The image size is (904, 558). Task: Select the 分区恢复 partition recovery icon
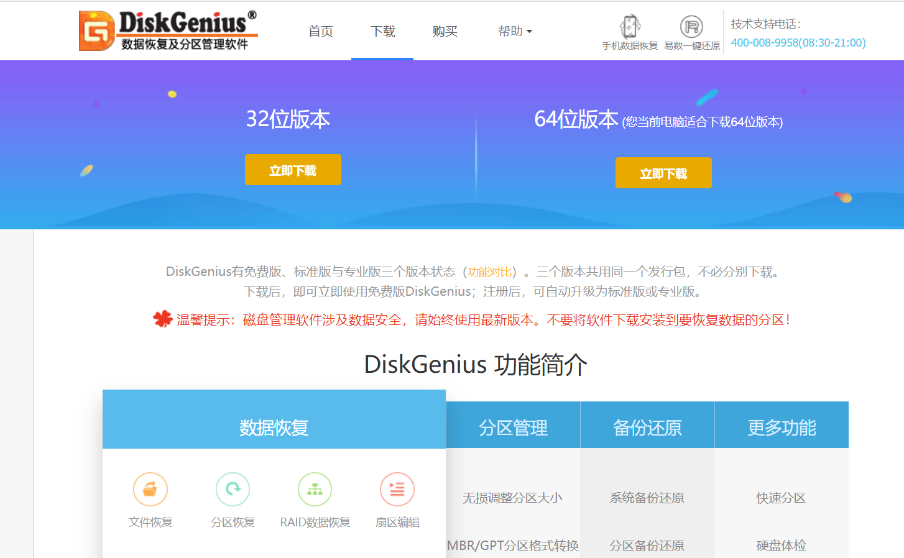click(233, 489)
